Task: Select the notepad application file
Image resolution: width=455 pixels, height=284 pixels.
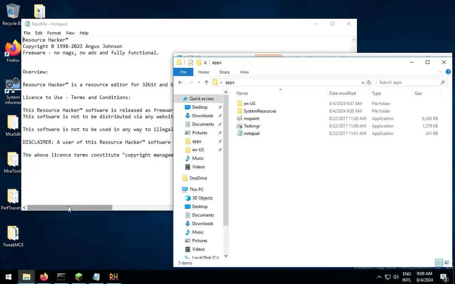Action: (251, 133)
